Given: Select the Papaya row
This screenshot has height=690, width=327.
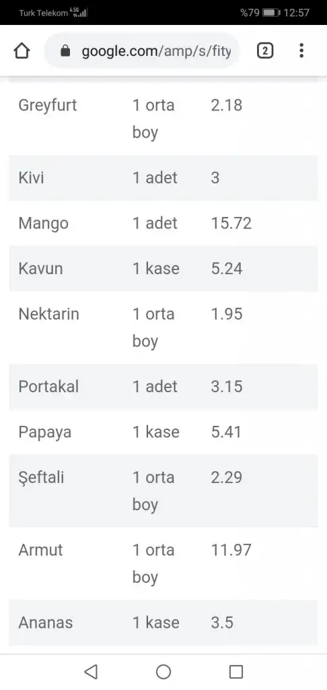Looking at the screenshot, I should 163,432.
